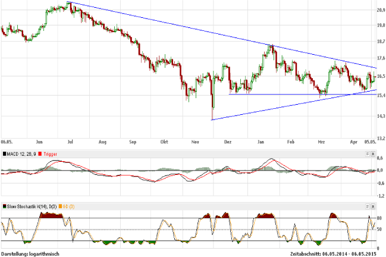Click the rightmost small icon in the Slow Stochastik header
This screenshot has height=257, width=386.
click(374, 205)
